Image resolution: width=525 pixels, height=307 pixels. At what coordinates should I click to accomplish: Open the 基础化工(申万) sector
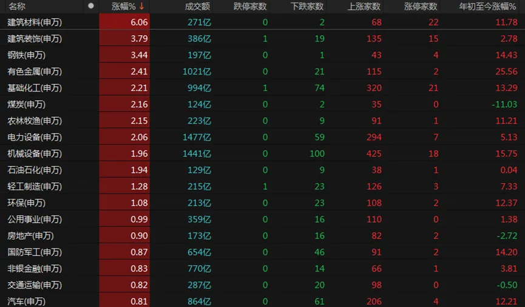(x=35, y=88)
